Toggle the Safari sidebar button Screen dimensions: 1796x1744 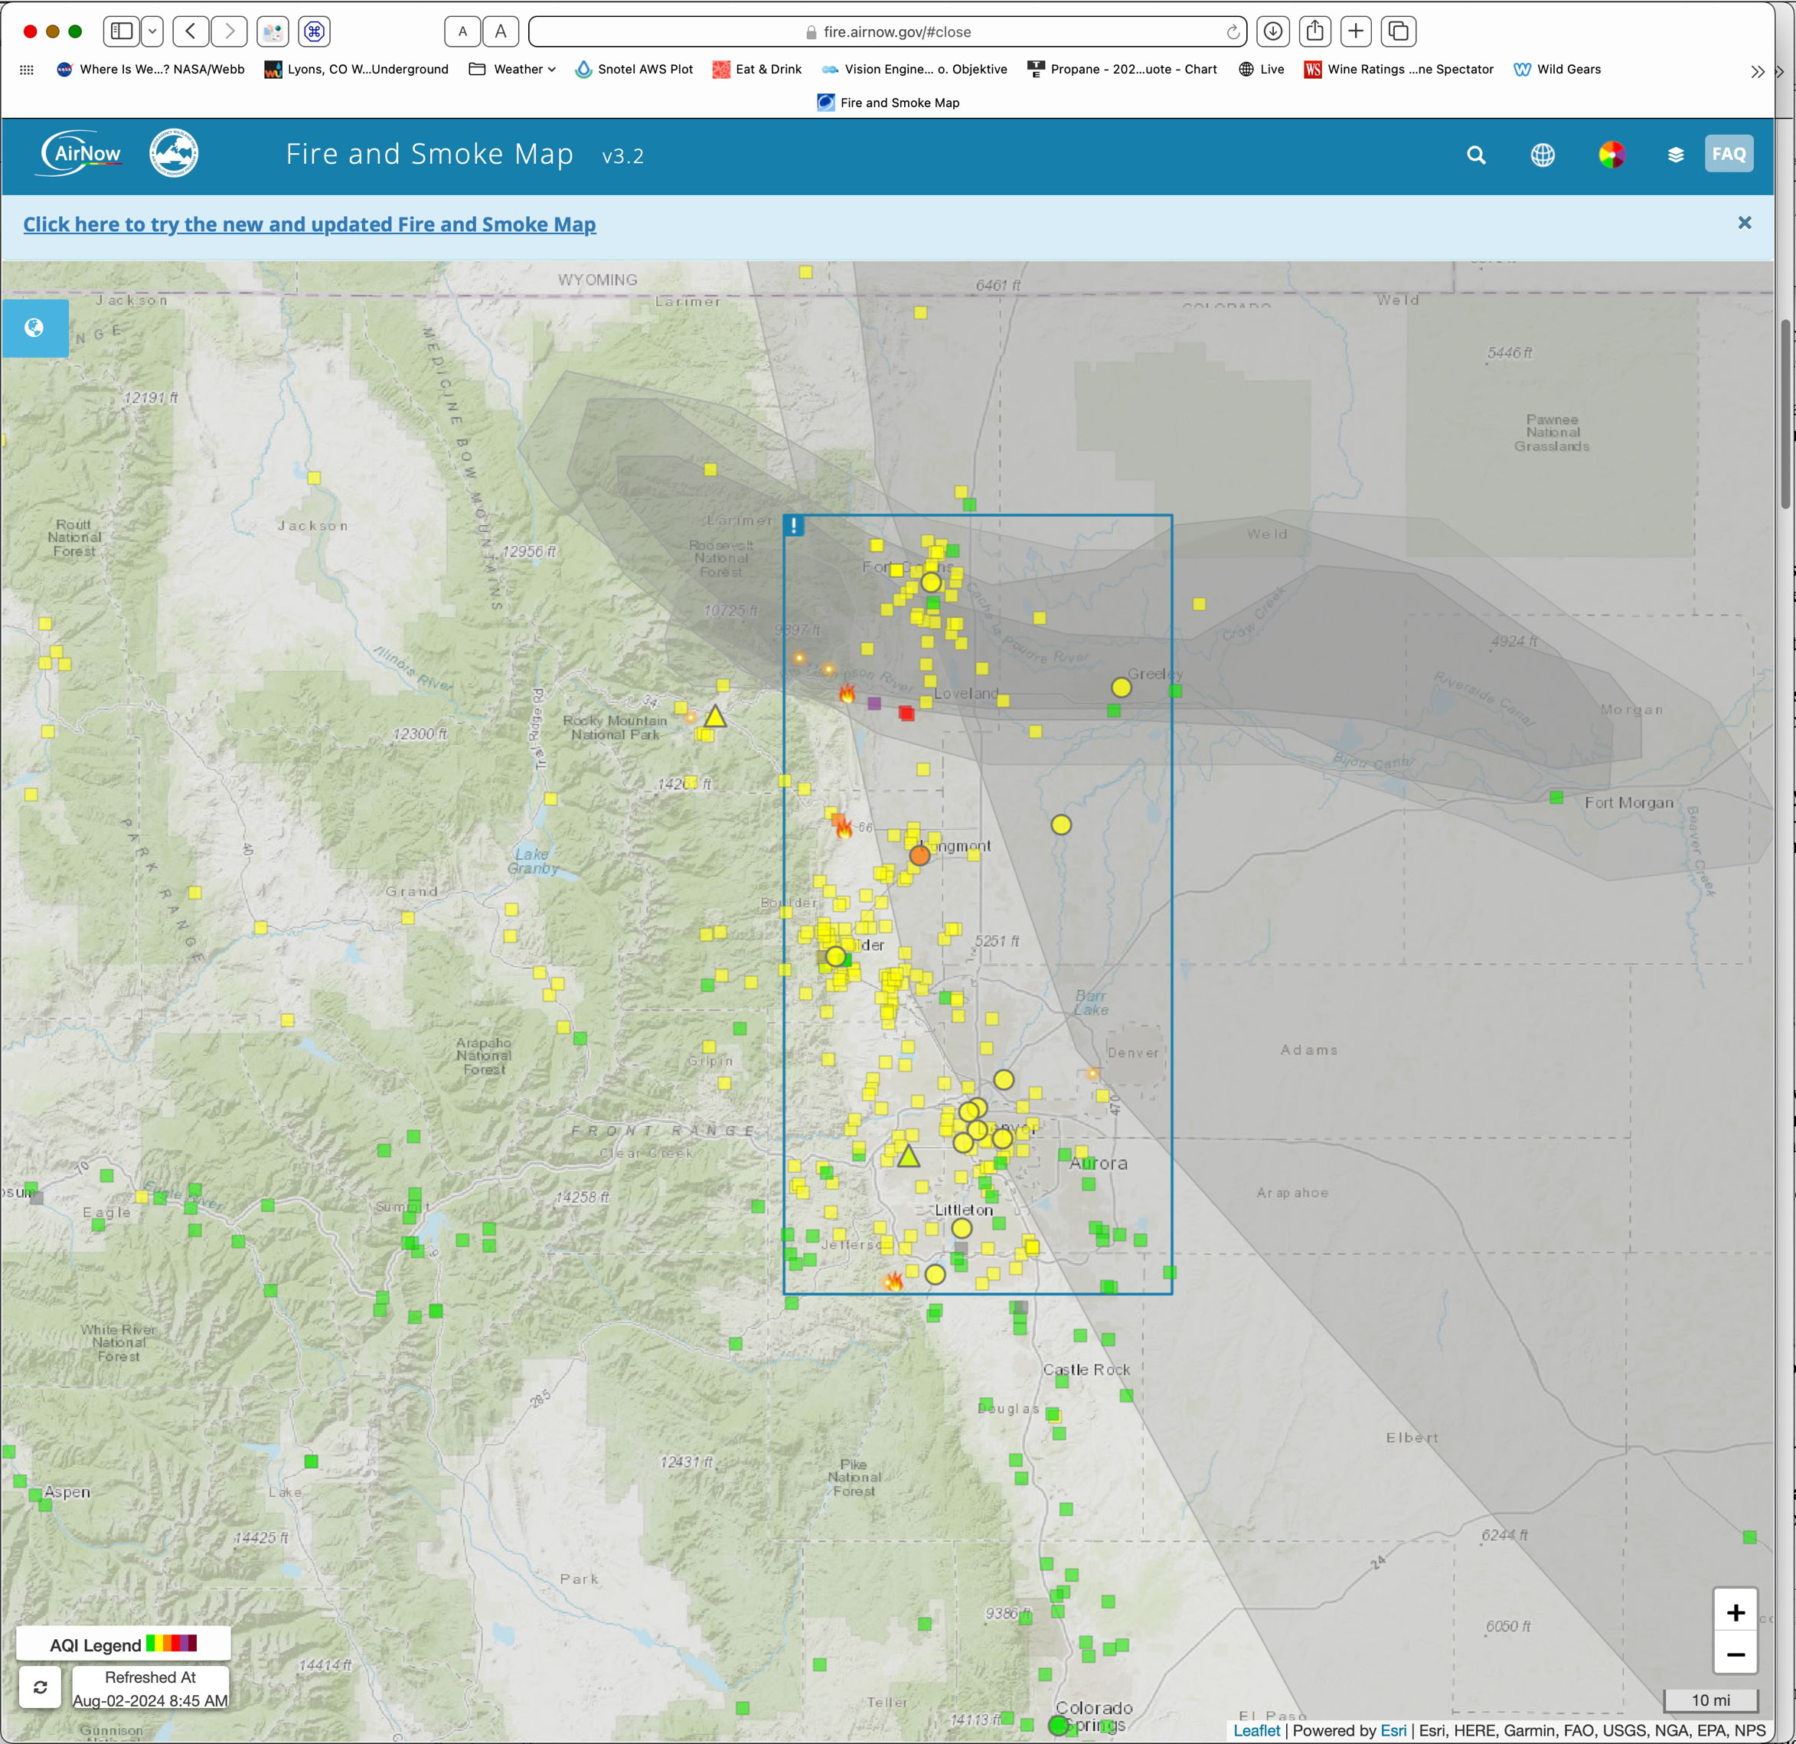[x=122, y=32]
